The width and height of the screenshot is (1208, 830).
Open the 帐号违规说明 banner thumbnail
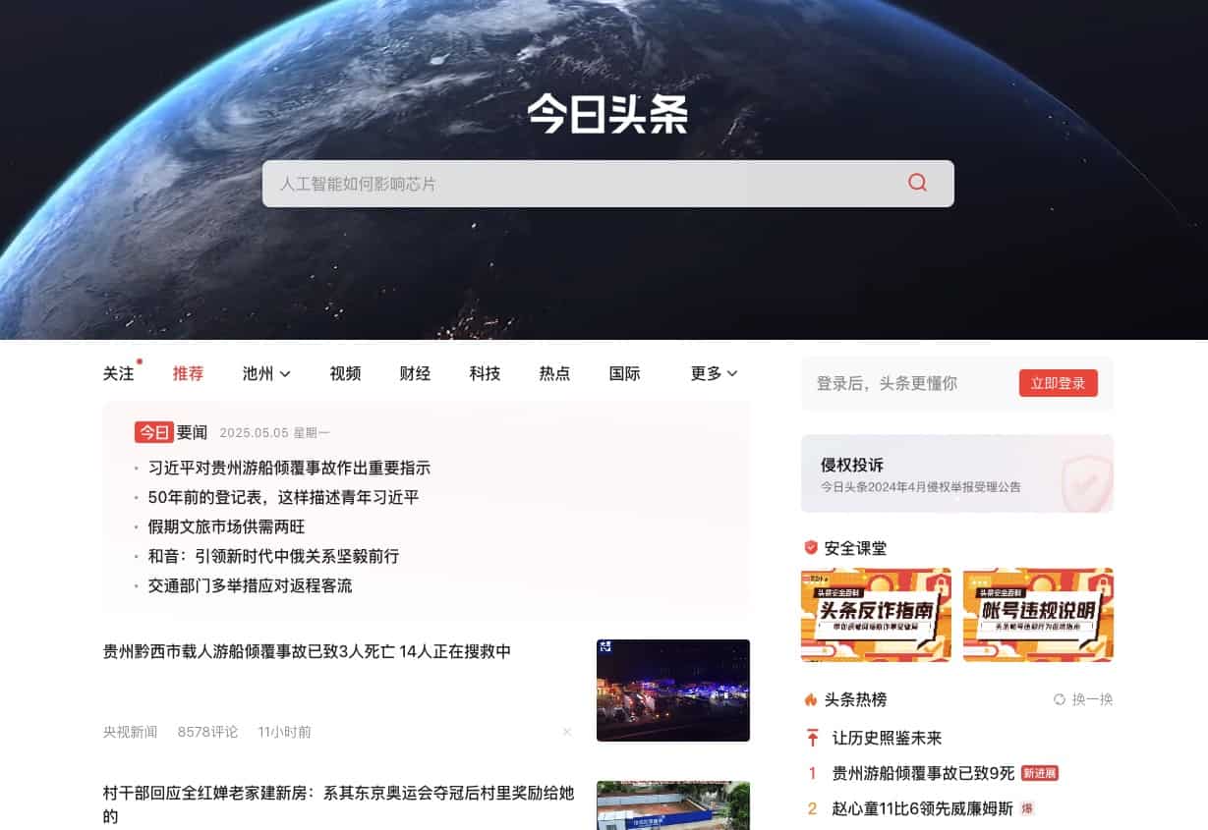click(1038, 614)
